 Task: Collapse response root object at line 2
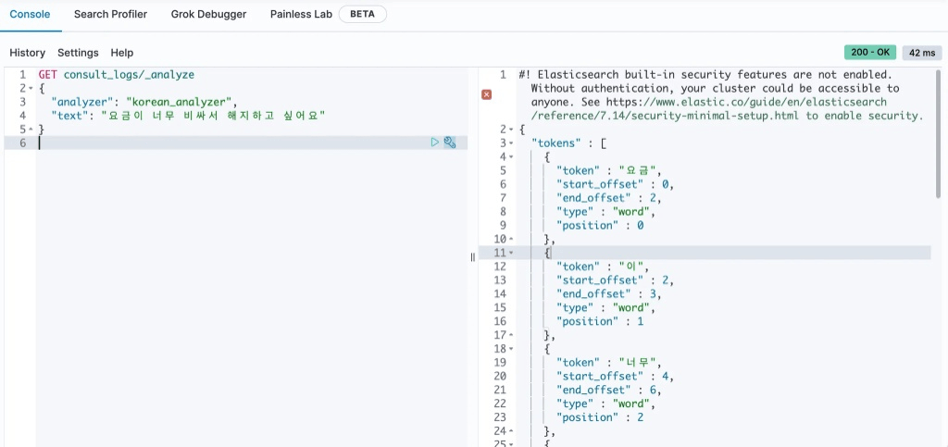(x=510, y=130)
